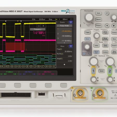Click the Force Trigger button
This screenshot has height=117, width=117.
point(105,32)
